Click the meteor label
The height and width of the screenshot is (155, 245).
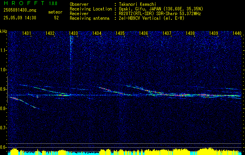click(55, 12)
